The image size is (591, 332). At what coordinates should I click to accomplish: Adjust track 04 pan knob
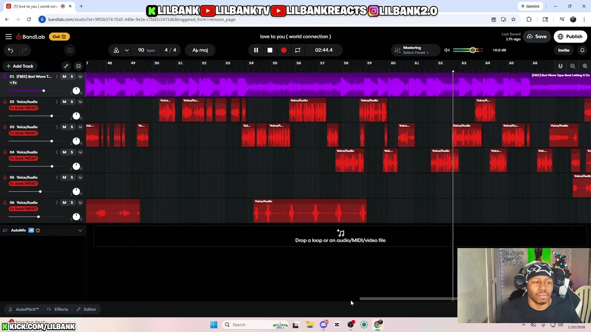click(76, 166)
